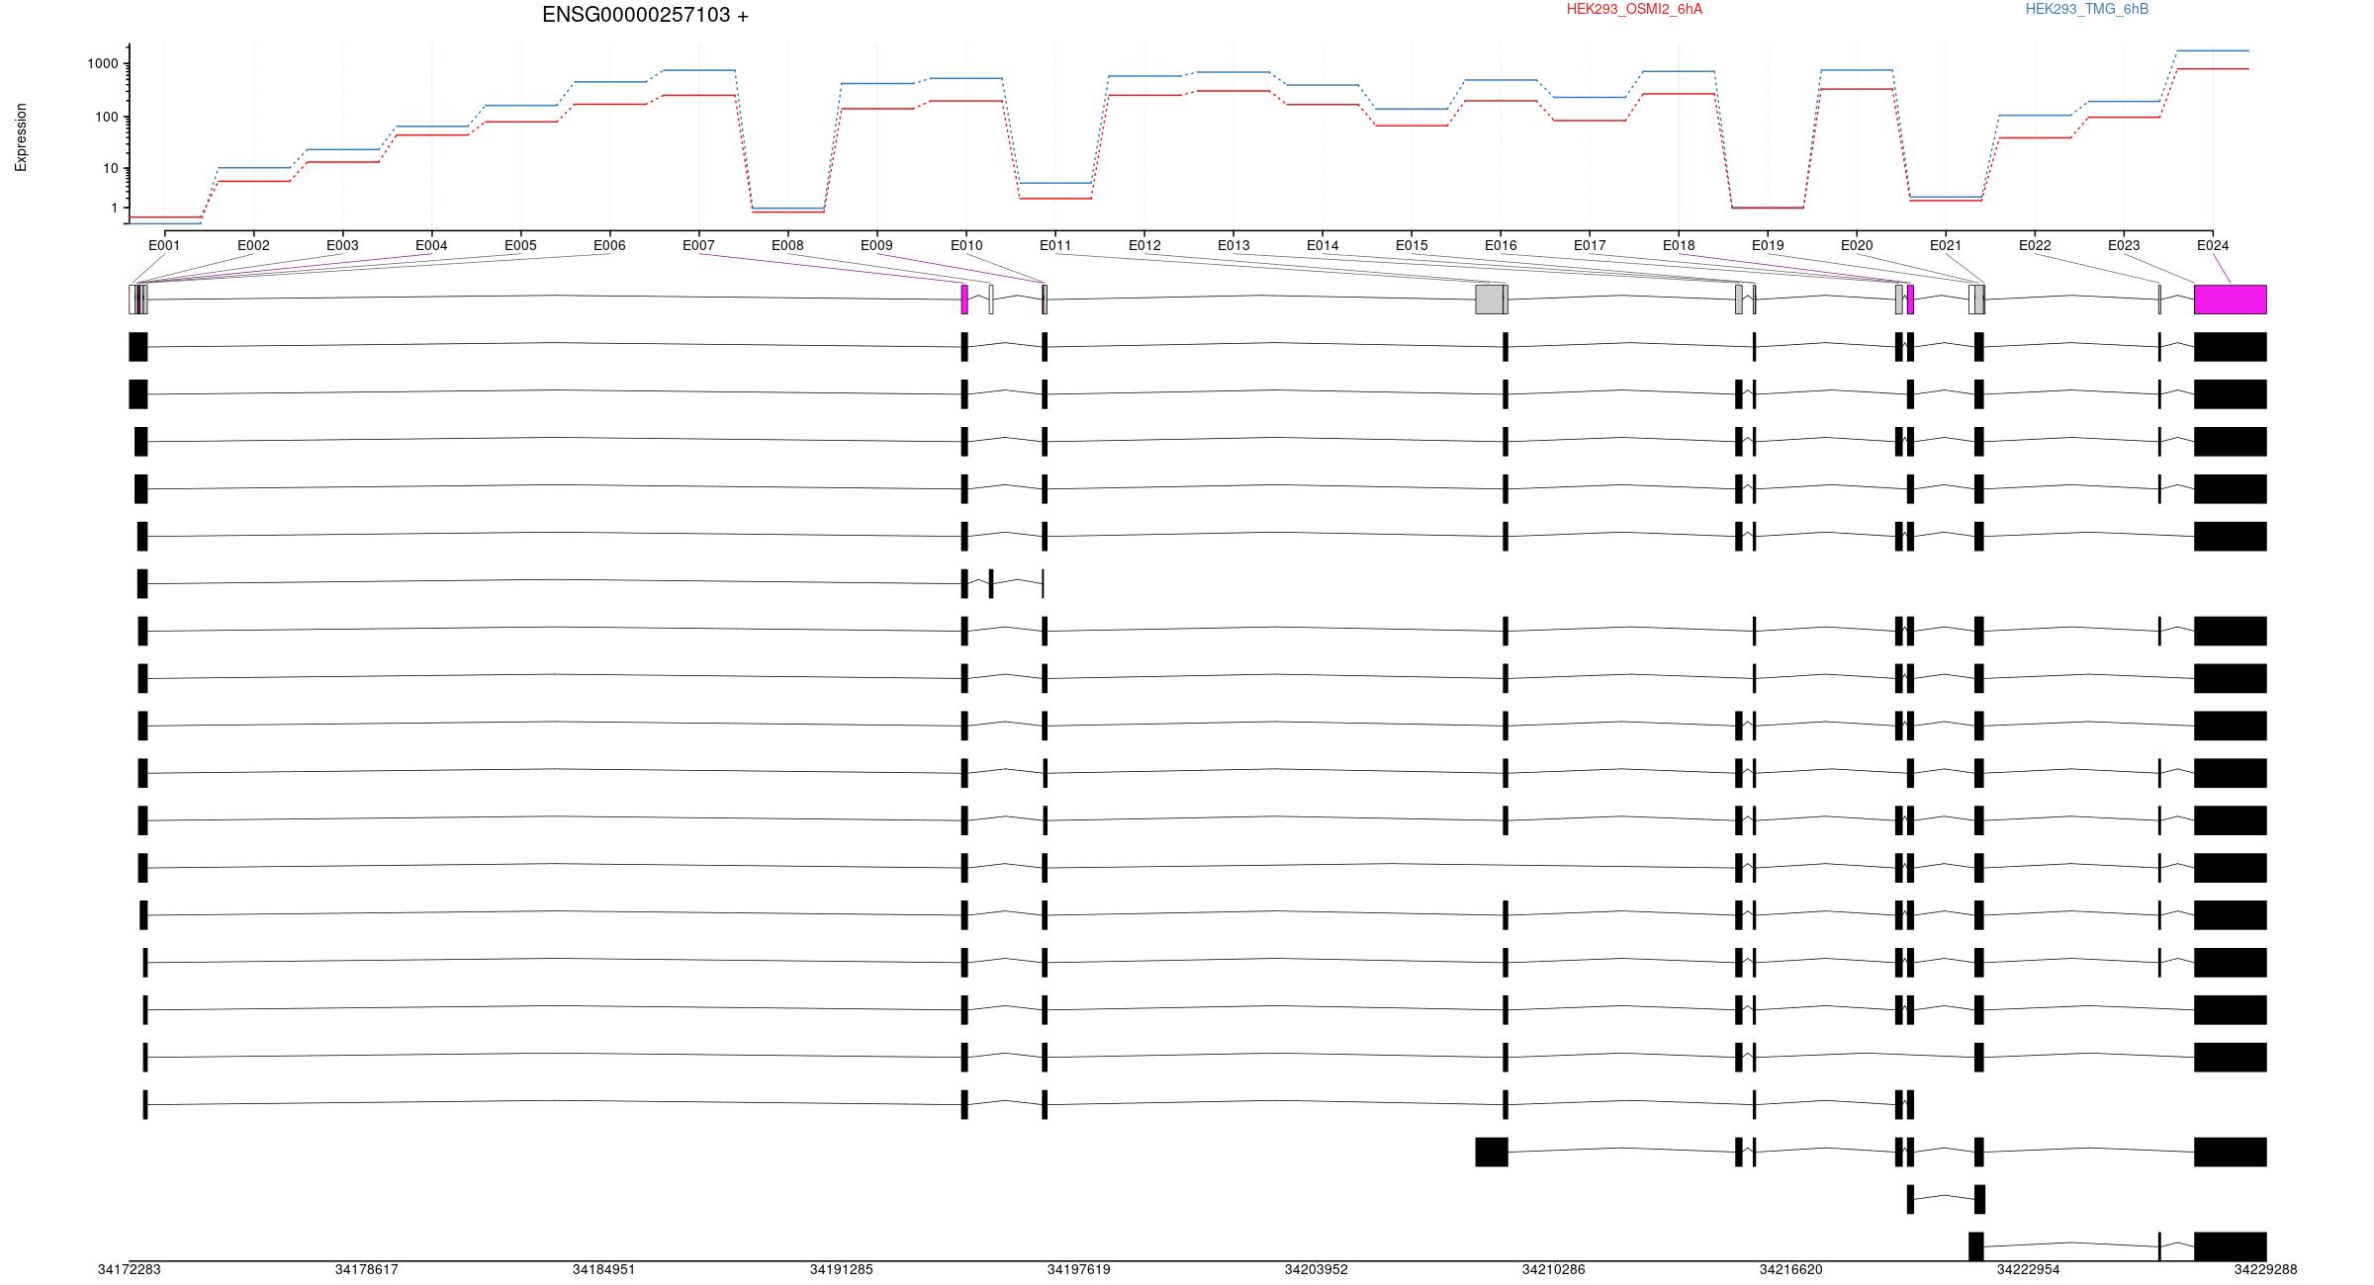Select exon label E005
The image size is (2374, 1285).
(520, 245)
